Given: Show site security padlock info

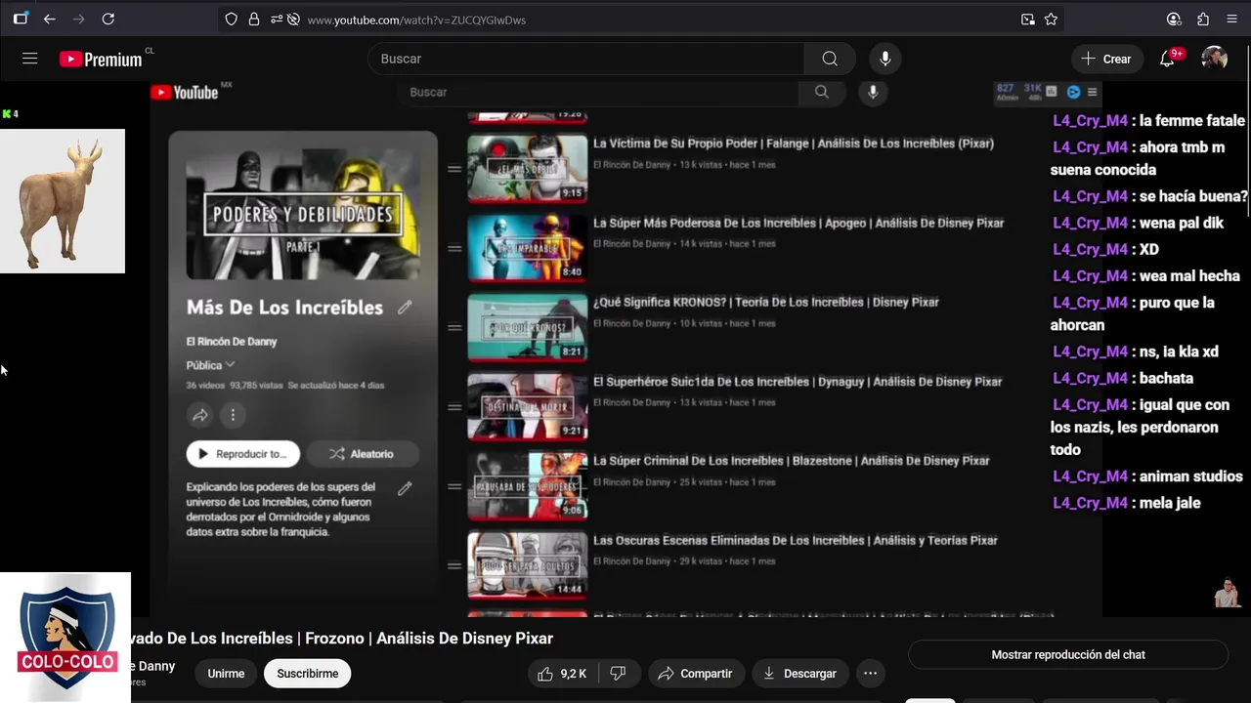Looking at the screenshot, I should click(254, 20).
